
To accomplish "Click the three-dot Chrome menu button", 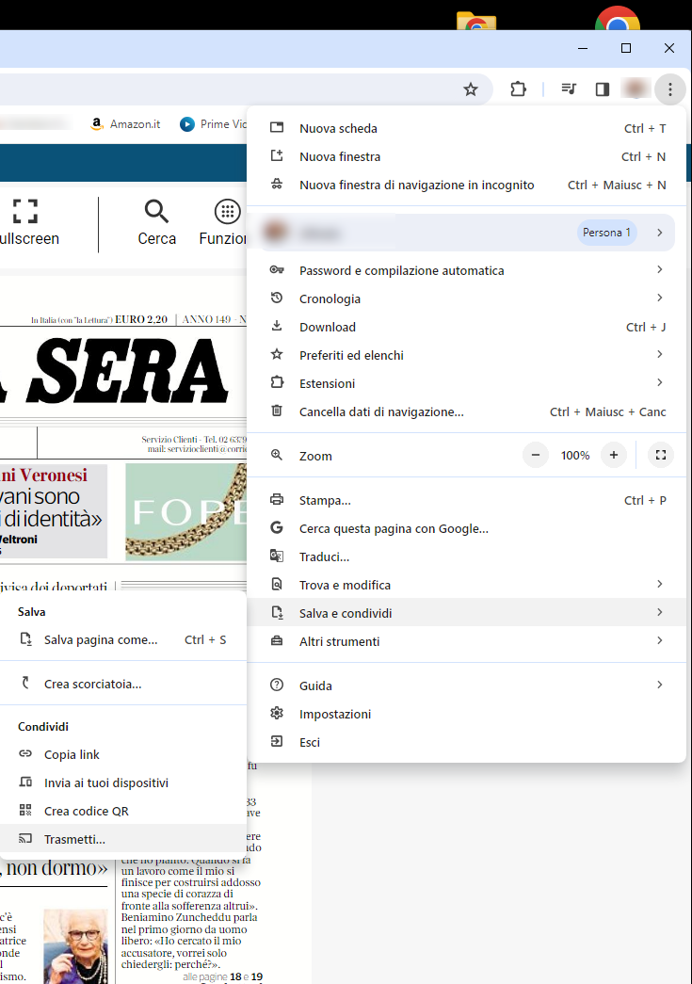I will 669,89.
